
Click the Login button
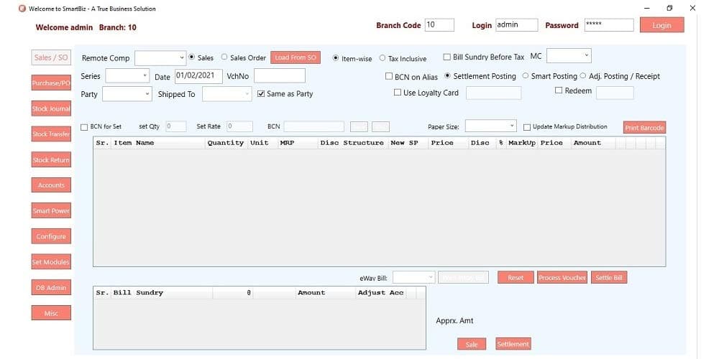point(661,25)
